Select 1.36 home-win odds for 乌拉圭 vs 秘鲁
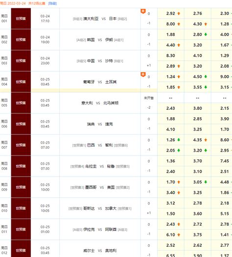Viewport: 232px width, 257px height. pyautogui.click(x=171, y=161)
